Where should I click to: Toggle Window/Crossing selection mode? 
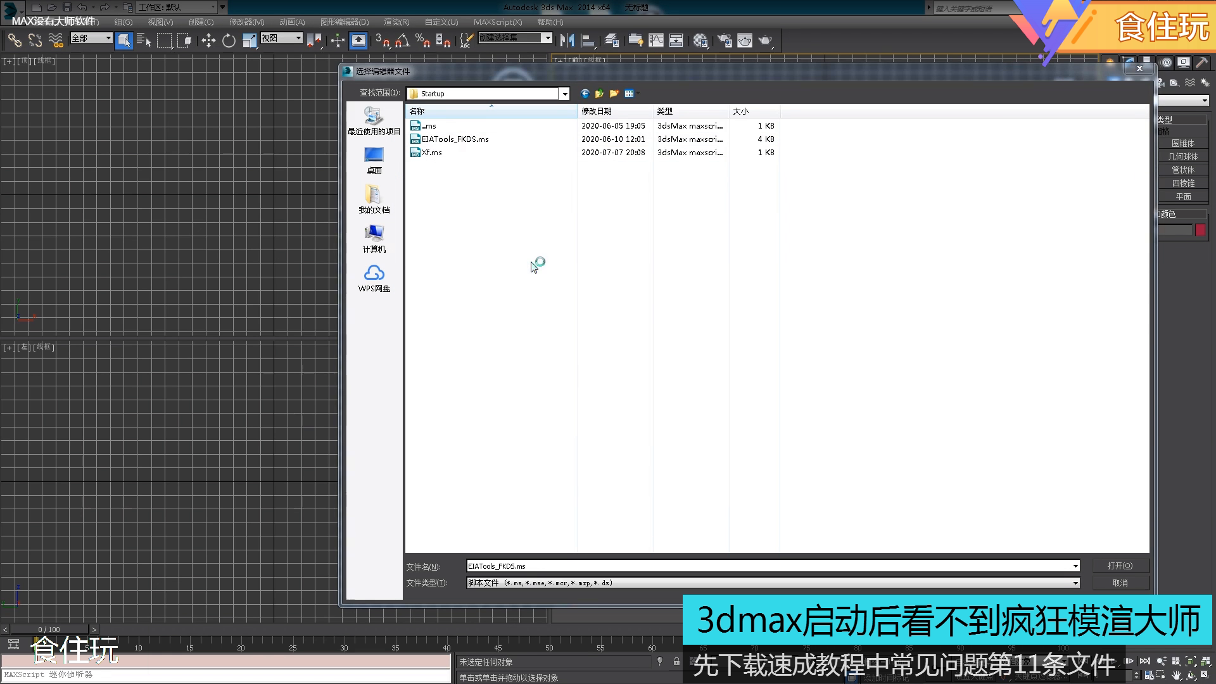click(x=184, y=41)
